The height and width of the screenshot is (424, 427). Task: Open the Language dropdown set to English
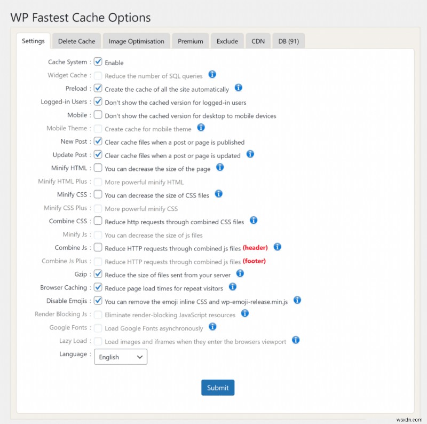[121, 357]
